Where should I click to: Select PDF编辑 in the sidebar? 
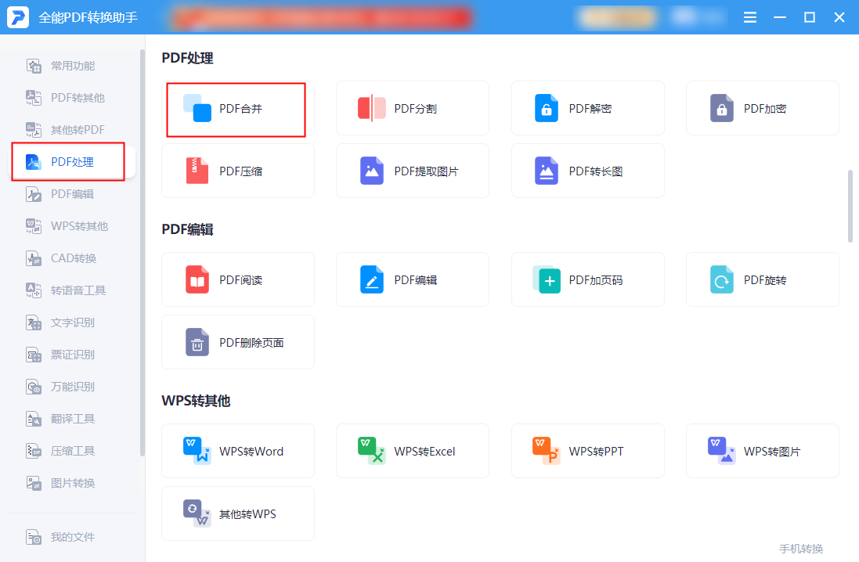click(x=73, y=194)
